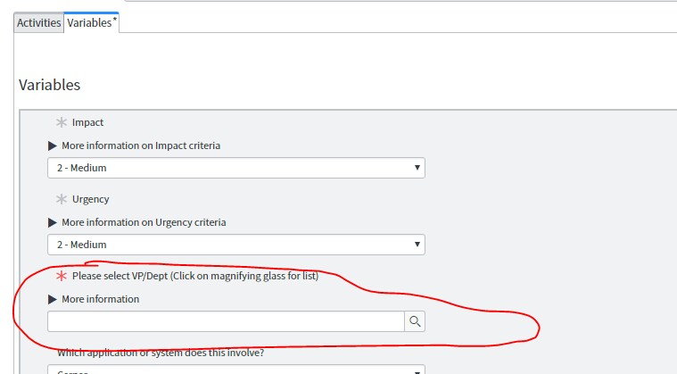Image resolution: width=677 pixels, height=374 pixels.
Task: Click into the VP/Dept reference text field
Action: point(226,321)
